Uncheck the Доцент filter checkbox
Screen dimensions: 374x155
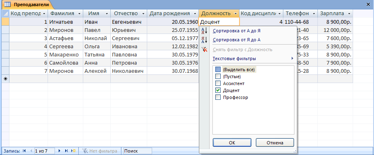coord(218,90)
